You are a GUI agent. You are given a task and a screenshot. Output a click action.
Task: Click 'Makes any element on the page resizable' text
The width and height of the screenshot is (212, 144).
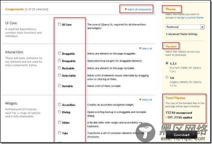click(111, 68)
